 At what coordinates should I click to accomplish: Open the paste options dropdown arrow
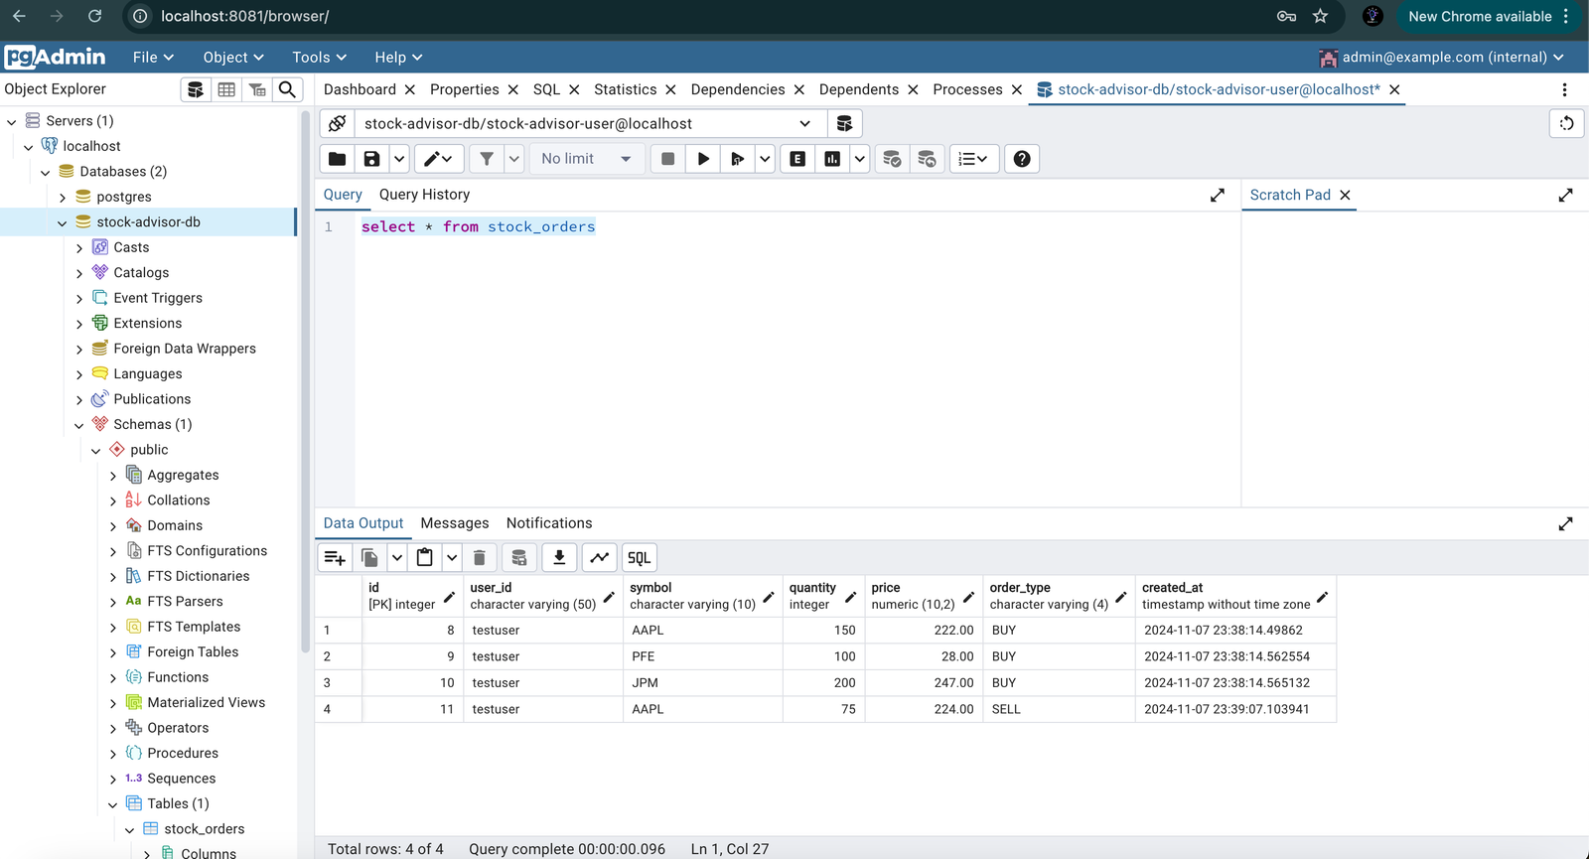tap(451, 558)
